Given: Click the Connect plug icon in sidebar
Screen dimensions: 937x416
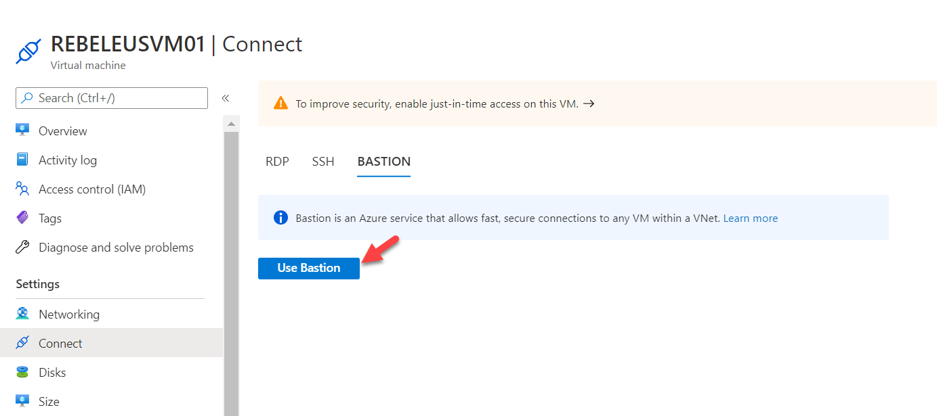Looking at the screenshot, I should click(x=22, y=343).
